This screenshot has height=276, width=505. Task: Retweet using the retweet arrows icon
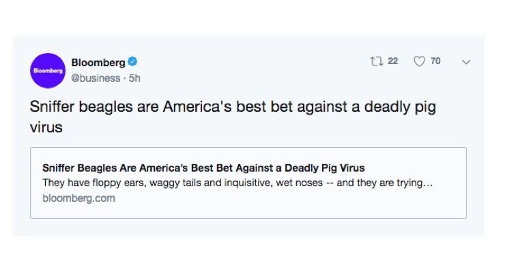[x=376, y=61]
